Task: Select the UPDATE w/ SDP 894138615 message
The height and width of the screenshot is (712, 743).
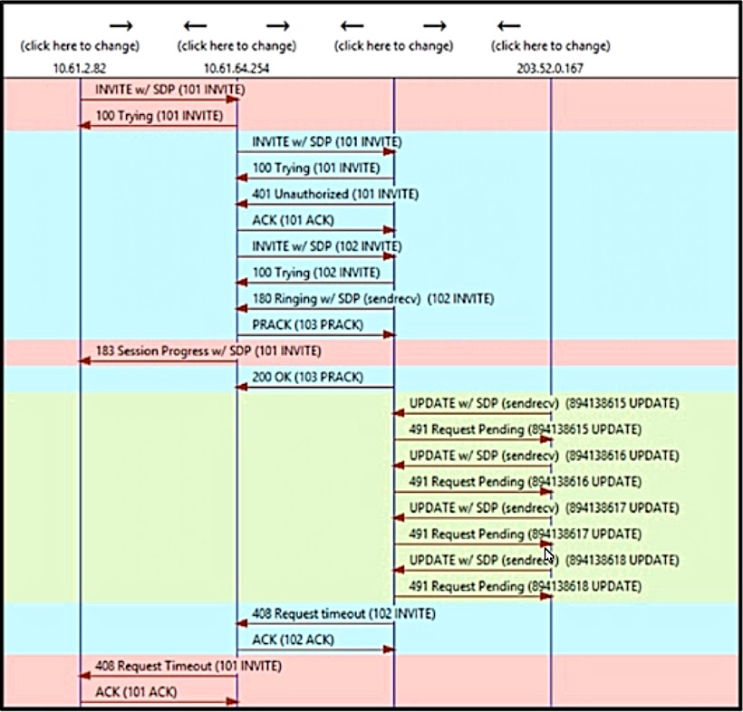Action: click(x=544, y=403)
